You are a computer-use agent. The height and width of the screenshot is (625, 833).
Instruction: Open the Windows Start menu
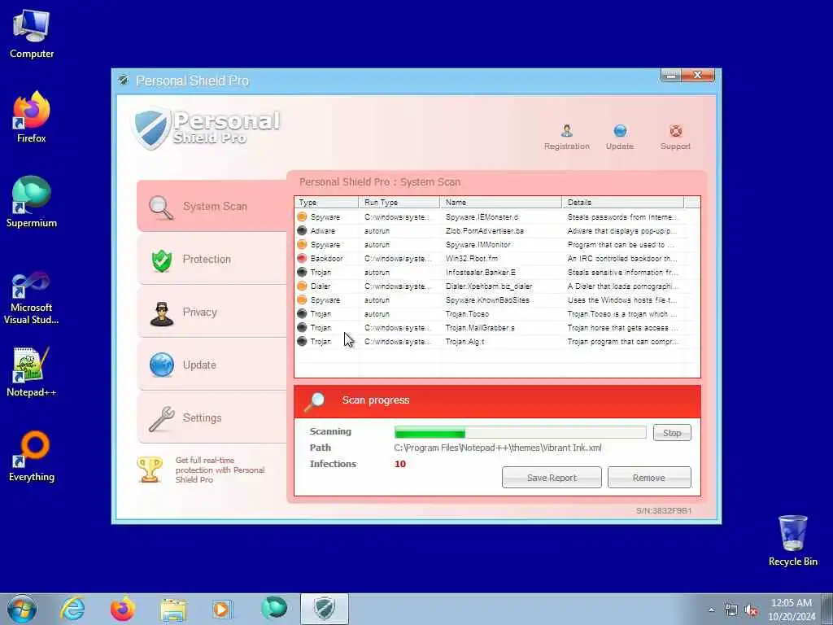(x=22, y=609)
